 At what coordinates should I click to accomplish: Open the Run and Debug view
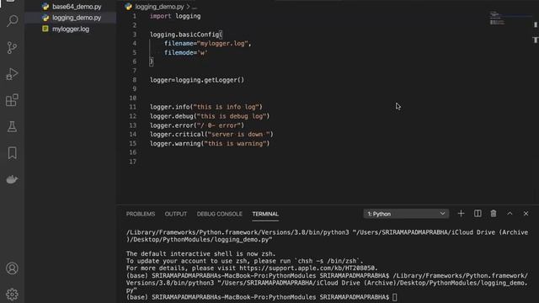pos(12,74)
